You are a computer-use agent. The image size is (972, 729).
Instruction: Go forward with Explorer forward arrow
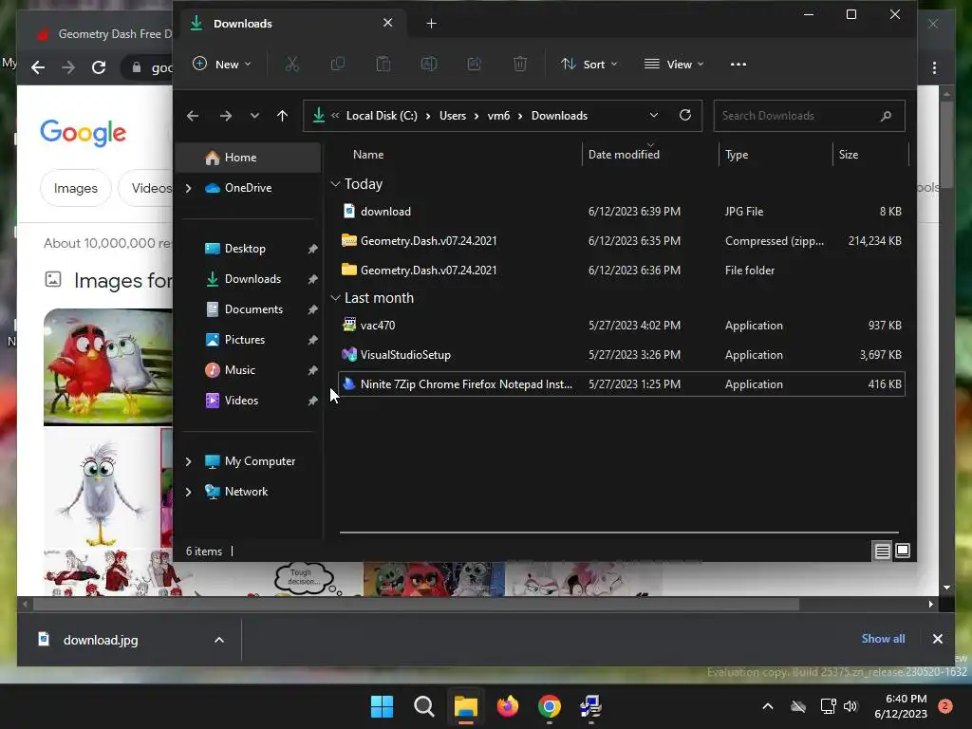[x=226, y=116]
